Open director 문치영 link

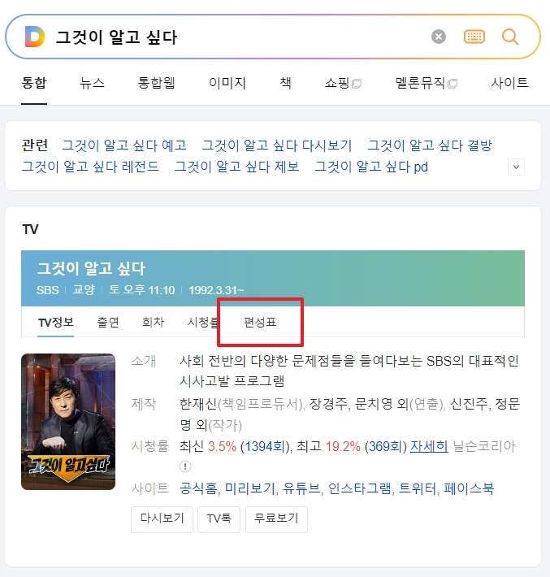(374, 404)
